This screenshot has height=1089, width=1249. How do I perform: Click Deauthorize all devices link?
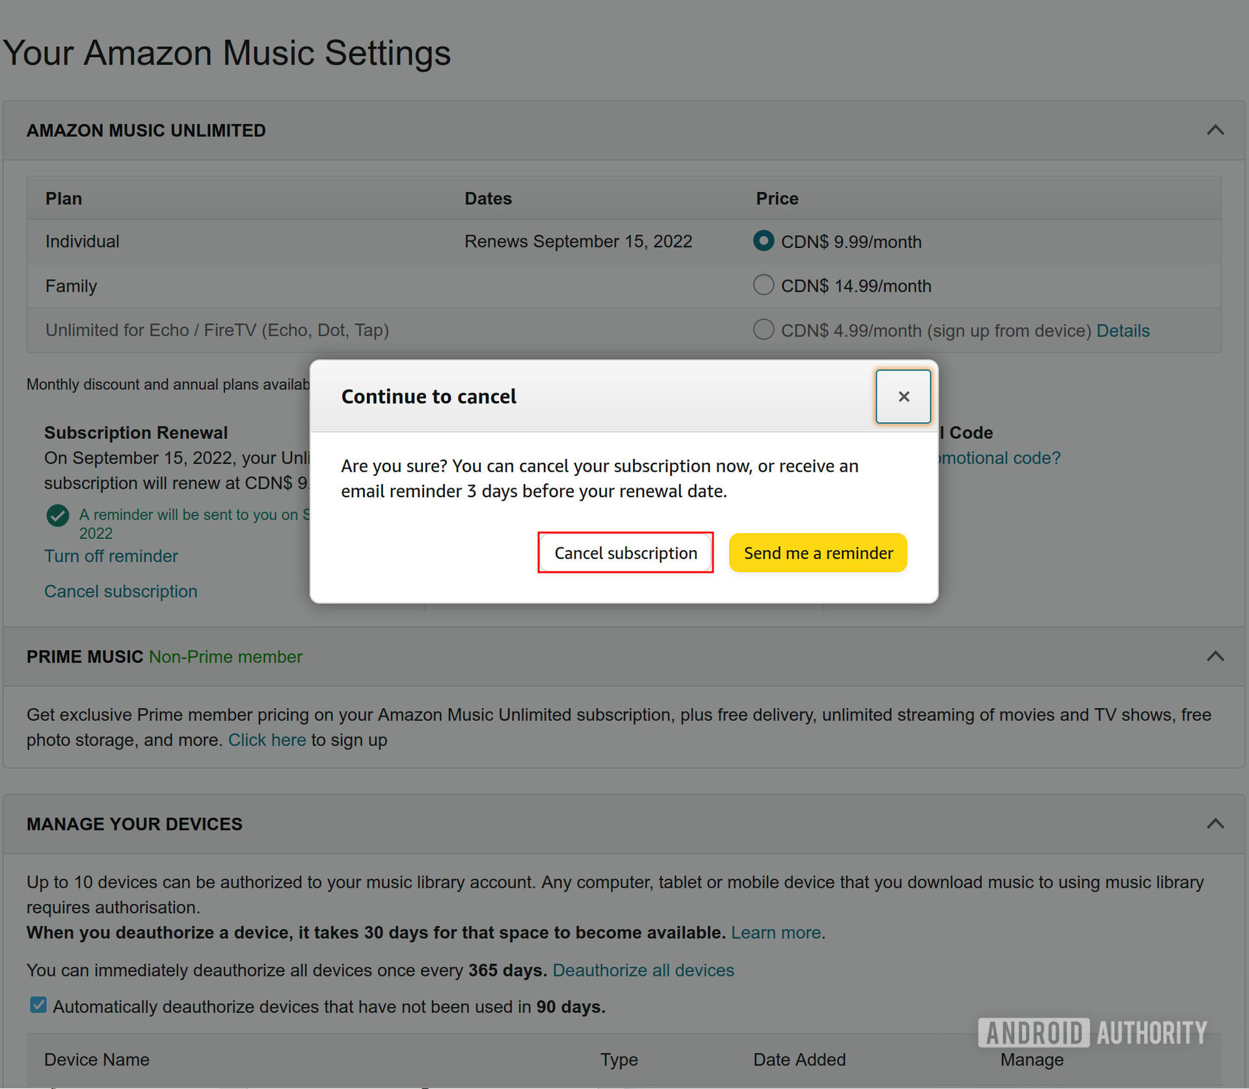643,971
